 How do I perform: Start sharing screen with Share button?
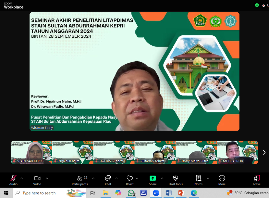pos(153,180)
